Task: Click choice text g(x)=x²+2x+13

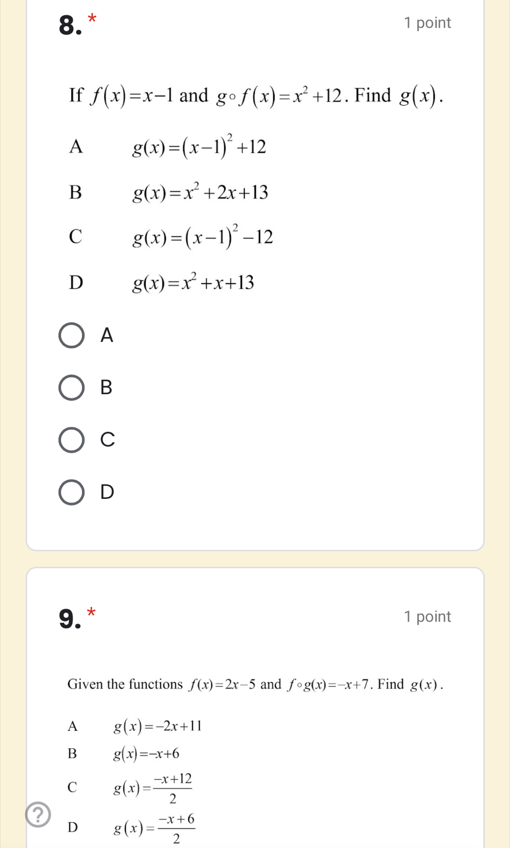Action: coord(200,193)
